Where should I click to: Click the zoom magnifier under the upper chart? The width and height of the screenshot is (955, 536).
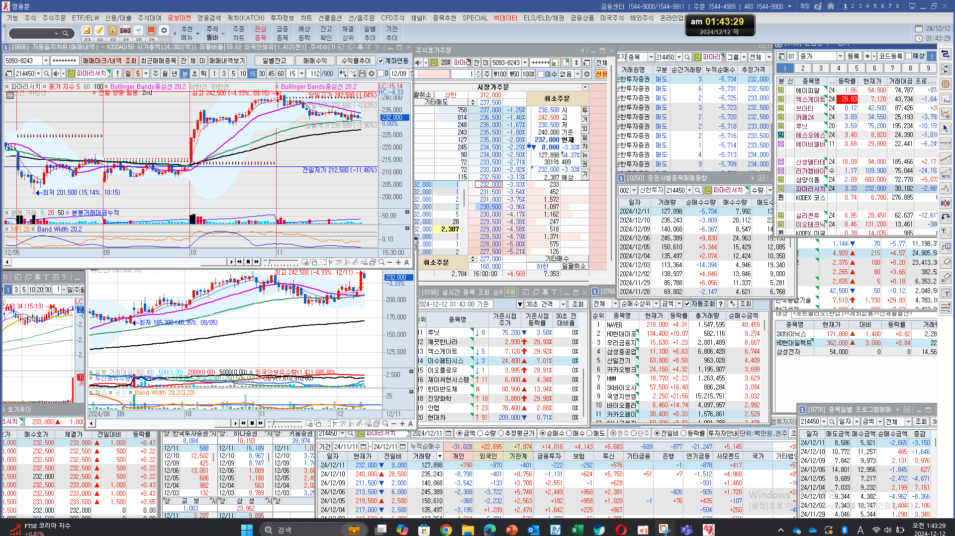pyautogui.click(x=382, y=262)
